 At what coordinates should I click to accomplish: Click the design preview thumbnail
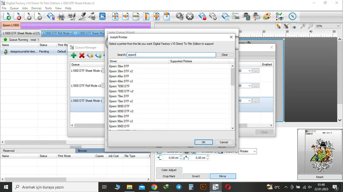(320, 152)
